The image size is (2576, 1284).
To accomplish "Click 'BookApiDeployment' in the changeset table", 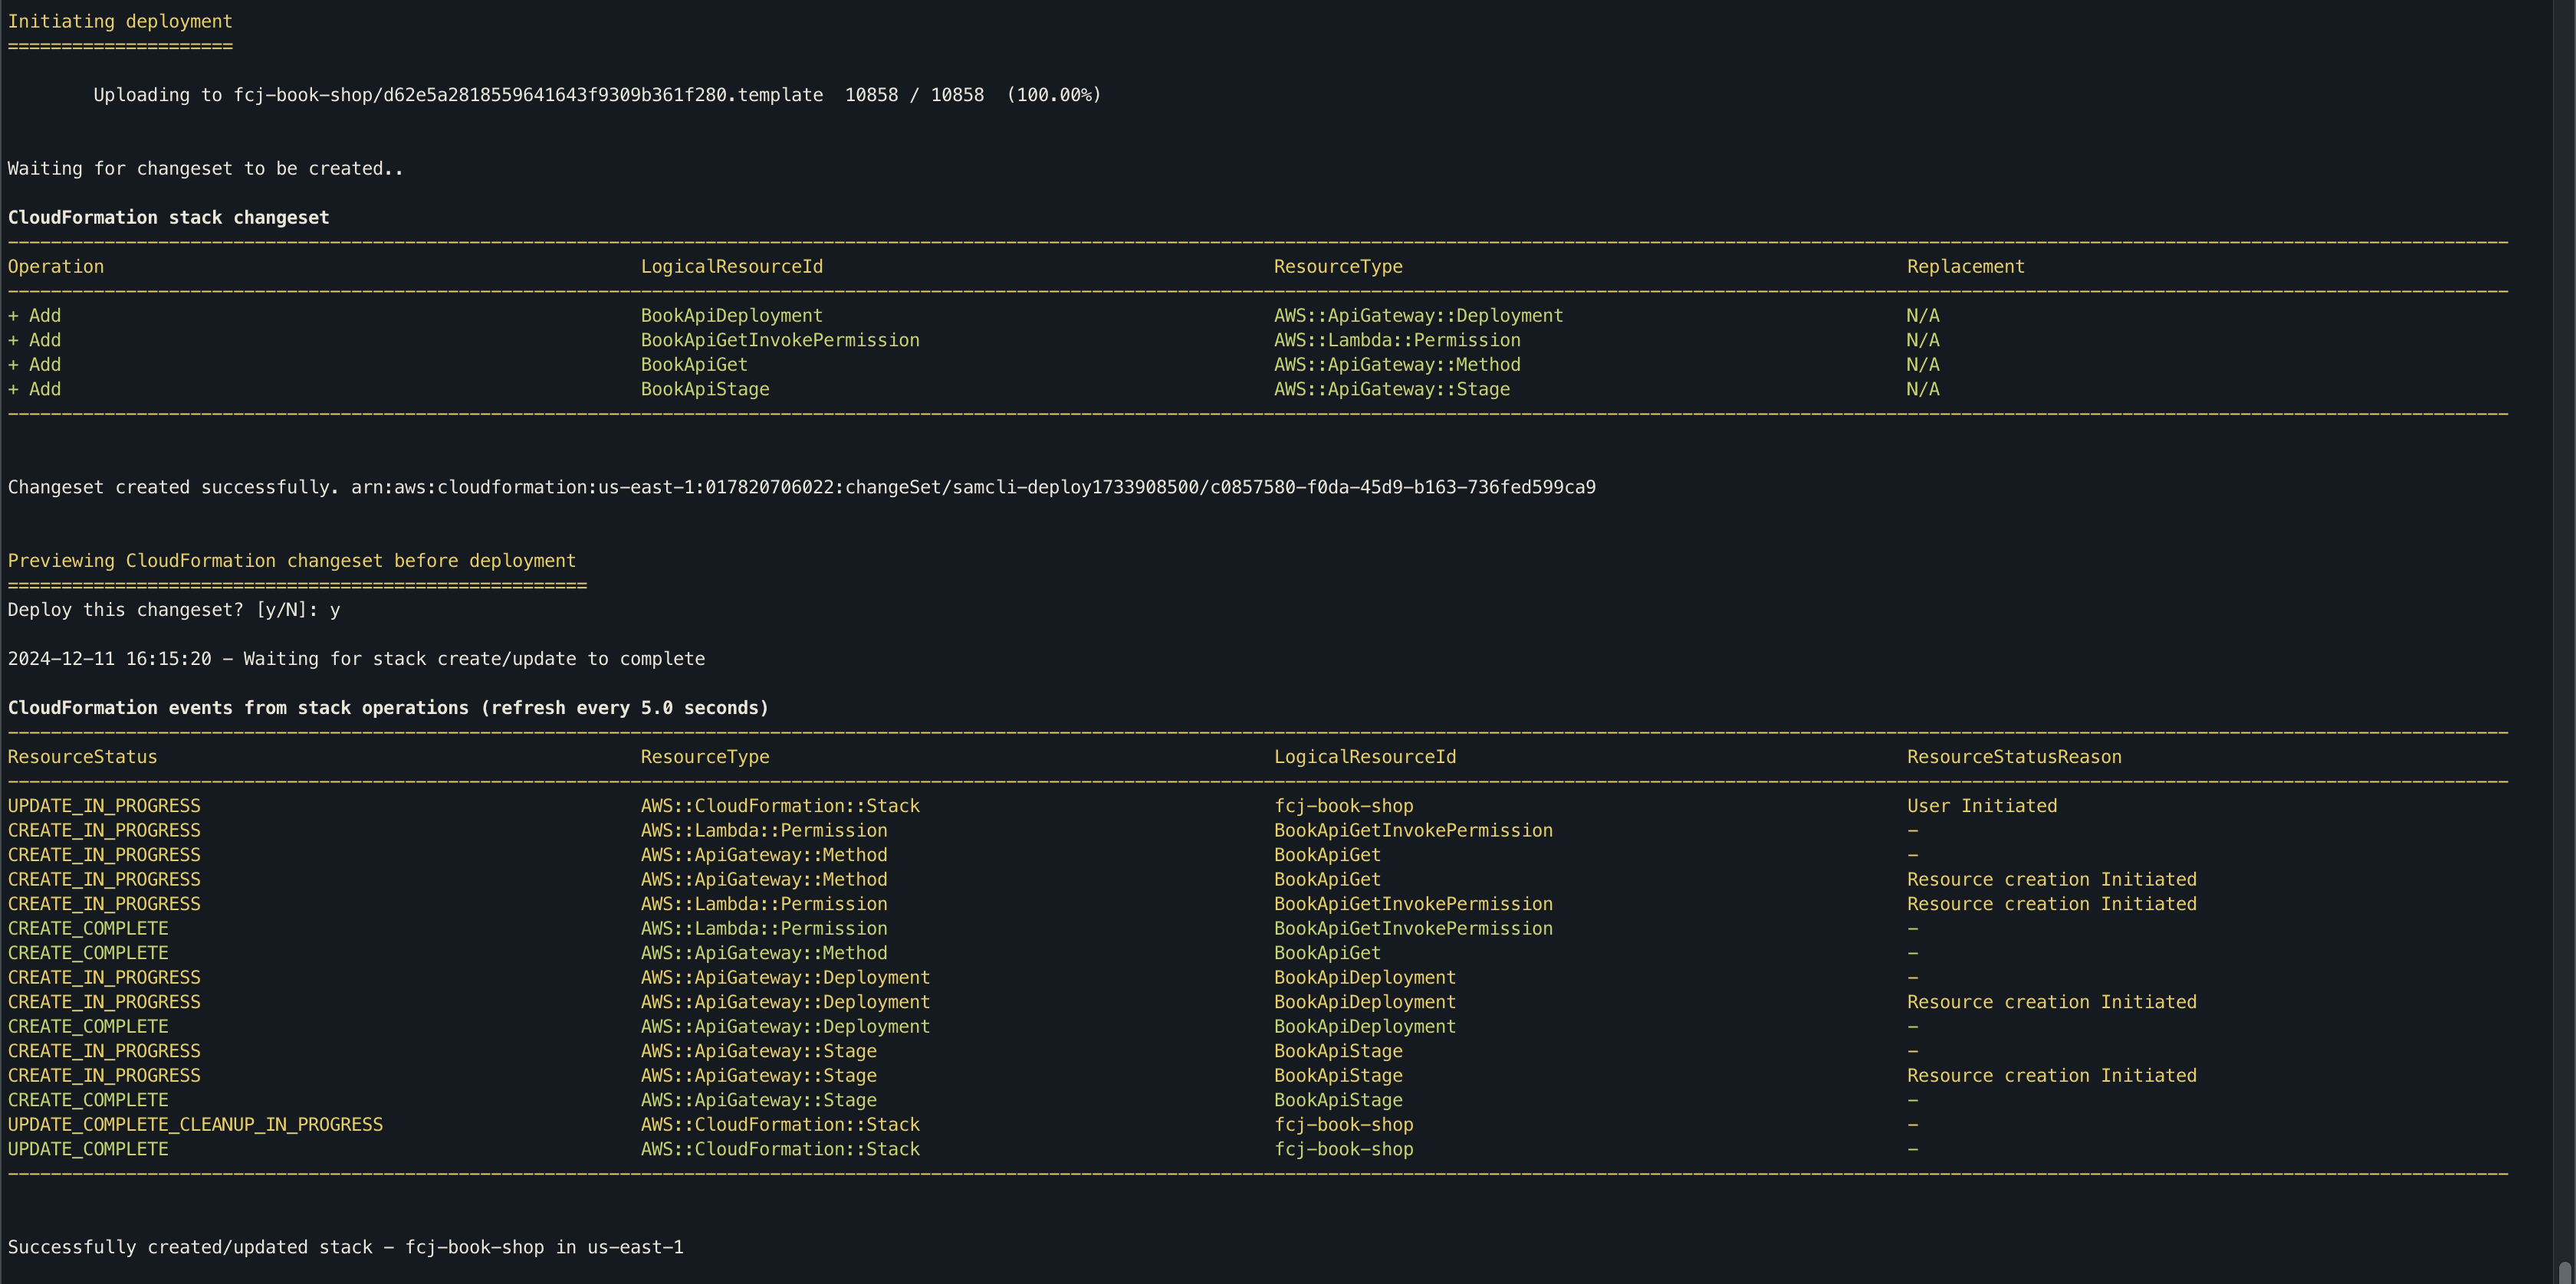I will pos(732,316).
